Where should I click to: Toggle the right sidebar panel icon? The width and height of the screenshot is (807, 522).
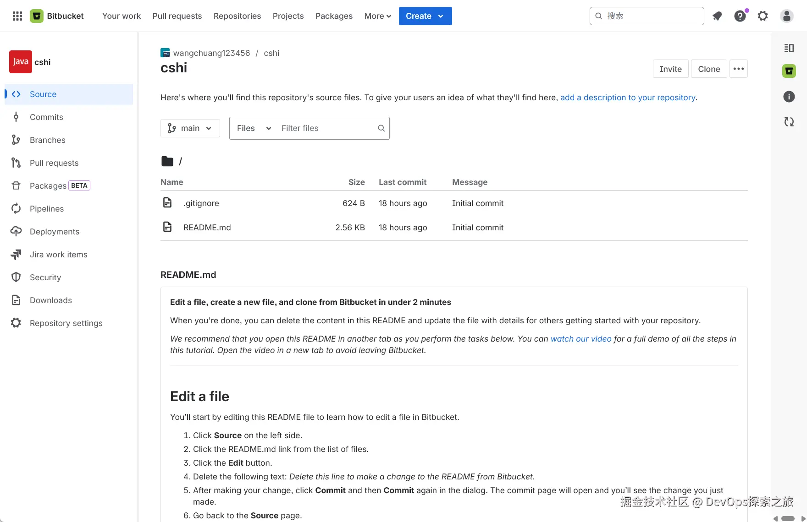coord(789,48)
